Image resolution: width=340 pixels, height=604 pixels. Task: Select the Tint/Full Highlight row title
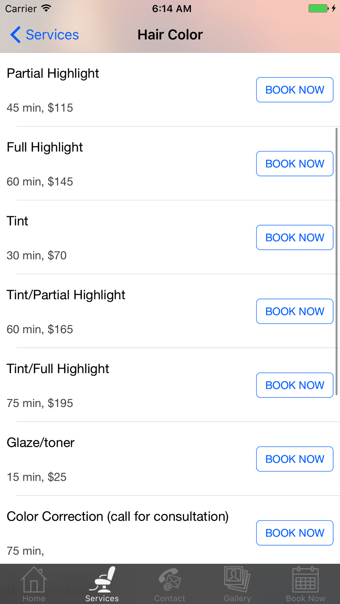58,369
